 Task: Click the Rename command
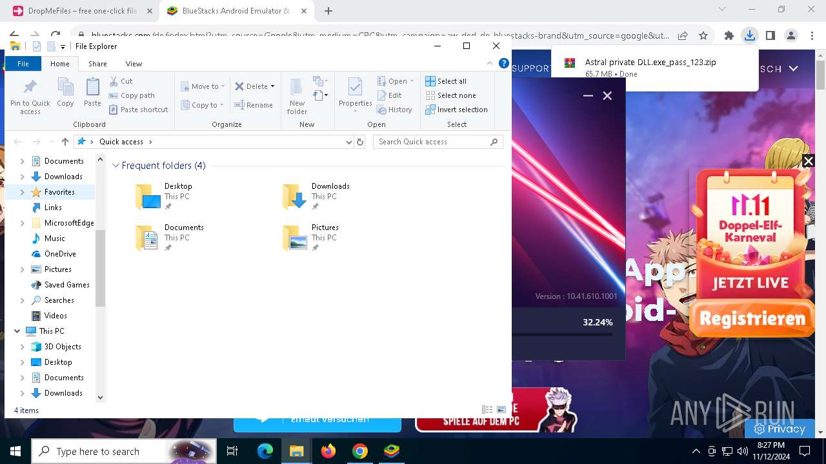[254, 105]
